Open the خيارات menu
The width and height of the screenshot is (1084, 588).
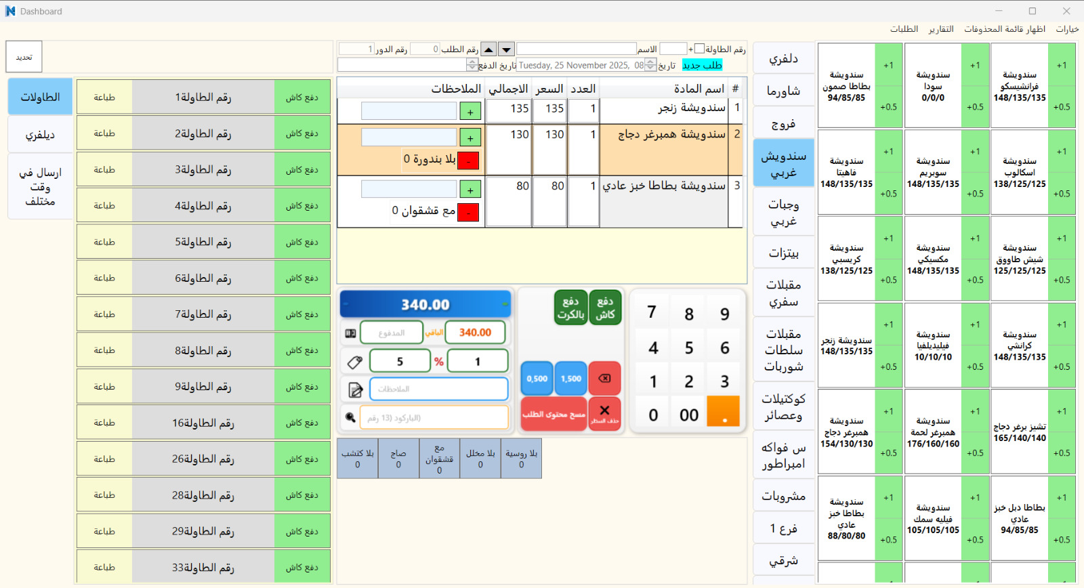click(x=1067, y=29)
